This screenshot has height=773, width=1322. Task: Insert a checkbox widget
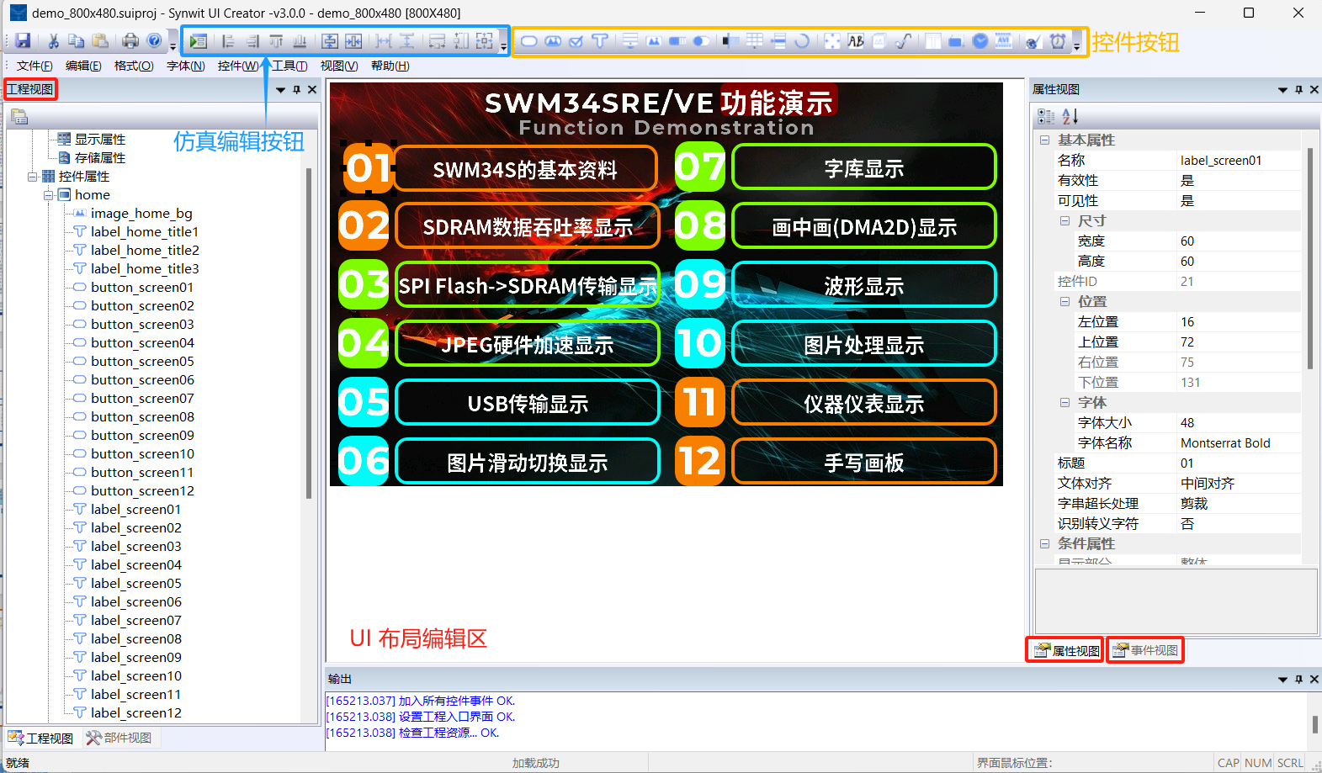click(576, 40)
